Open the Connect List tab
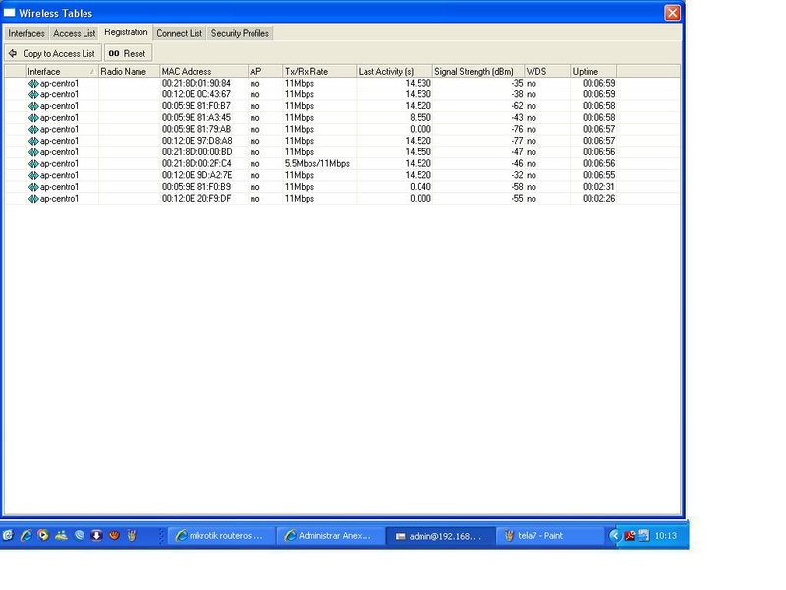Image resolution: width=786 pixels, height=590 pixels. click(x=179, y=33)
